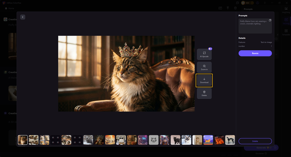Click the trash icon in background toolbar
The image size is (291, 157).
(235, 8)
